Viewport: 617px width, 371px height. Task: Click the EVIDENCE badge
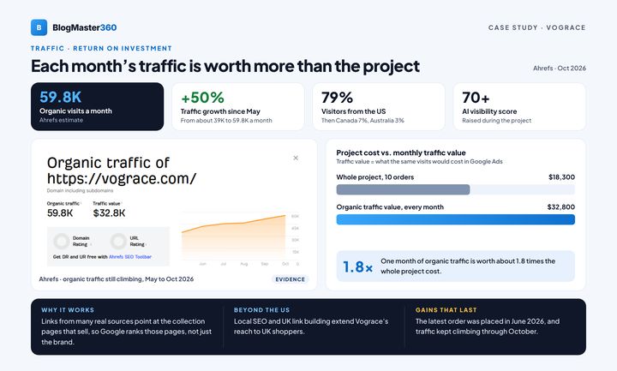click(x=290, y=279)
